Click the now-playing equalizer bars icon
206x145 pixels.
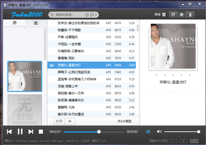coord(52,65)
